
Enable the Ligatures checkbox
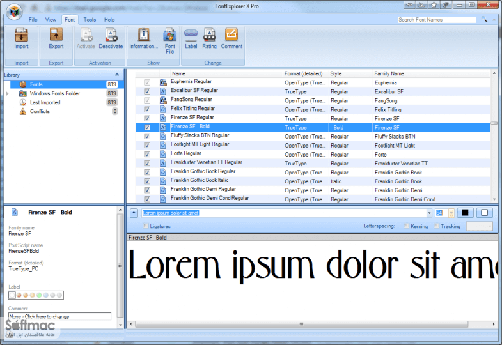click(146, 226)
